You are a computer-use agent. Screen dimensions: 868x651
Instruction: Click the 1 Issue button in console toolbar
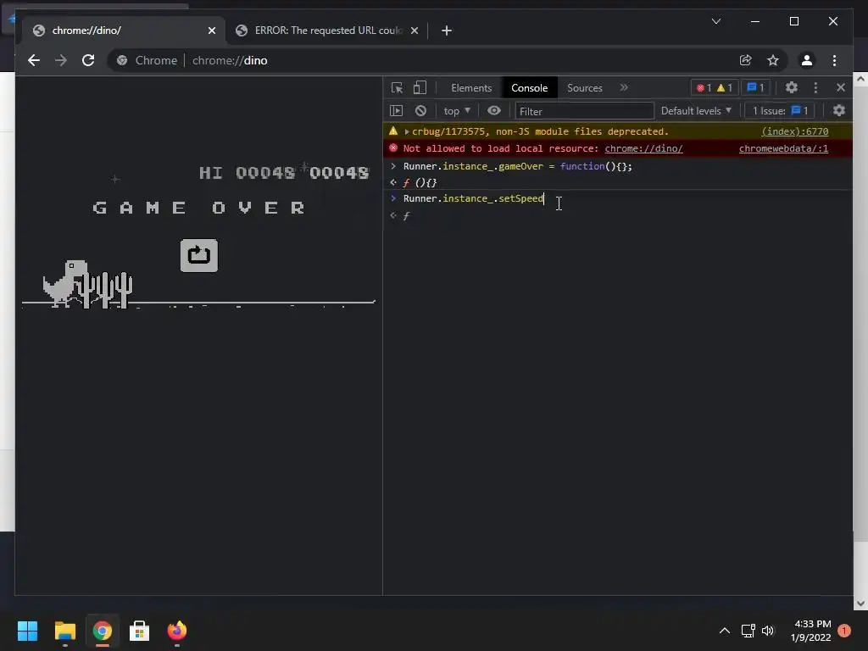click(780, 111)
